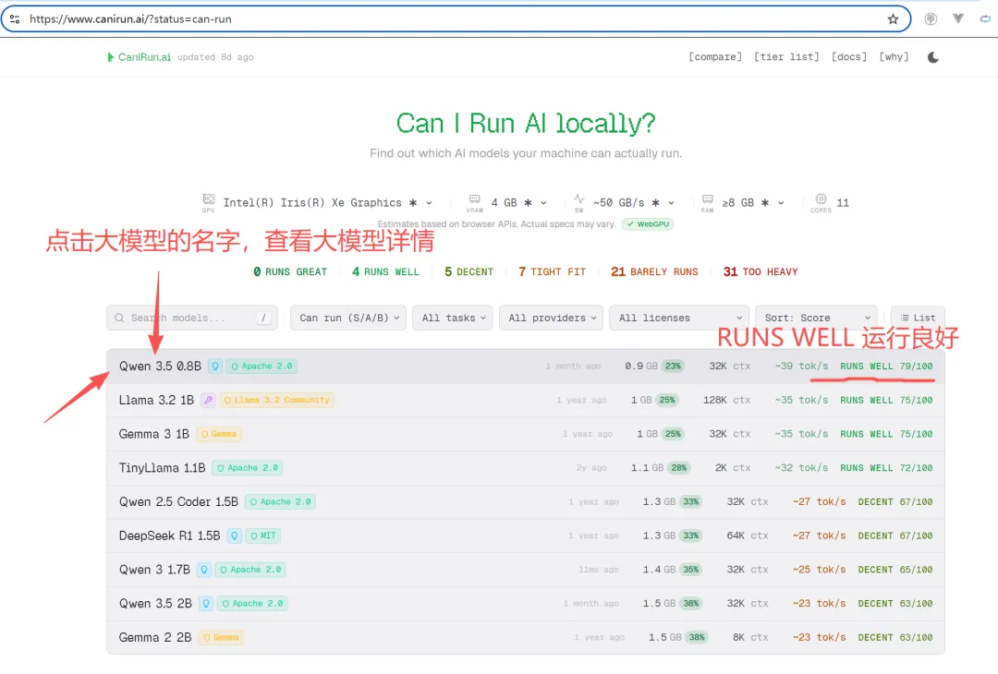Open Qwen 3.5 2B model details
Viewport: 998px width, 674px height.
(155, 604)
